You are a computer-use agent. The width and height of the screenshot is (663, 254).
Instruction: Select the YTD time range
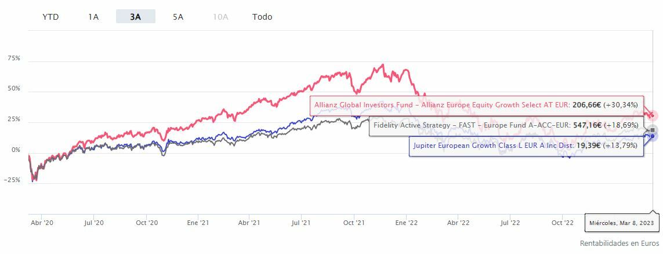(50, 17)
